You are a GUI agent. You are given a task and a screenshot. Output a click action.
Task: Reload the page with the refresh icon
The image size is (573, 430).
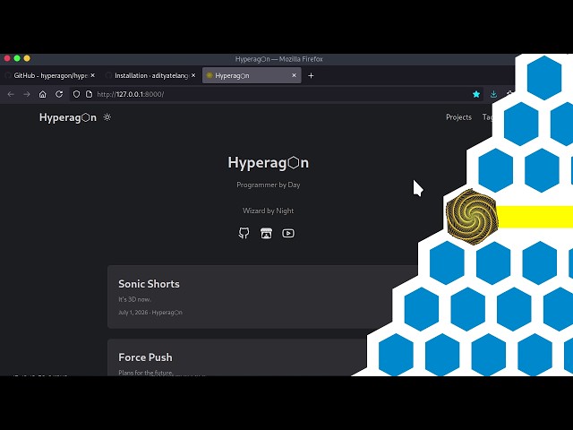click(59, 94)
